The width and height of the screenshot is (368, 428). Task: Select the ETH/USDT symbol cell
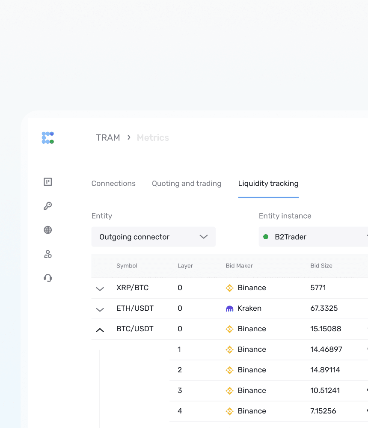click(135, 308)
